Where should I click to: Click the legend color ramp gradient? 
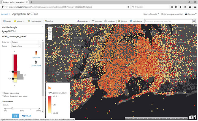(x=49, y=105)
